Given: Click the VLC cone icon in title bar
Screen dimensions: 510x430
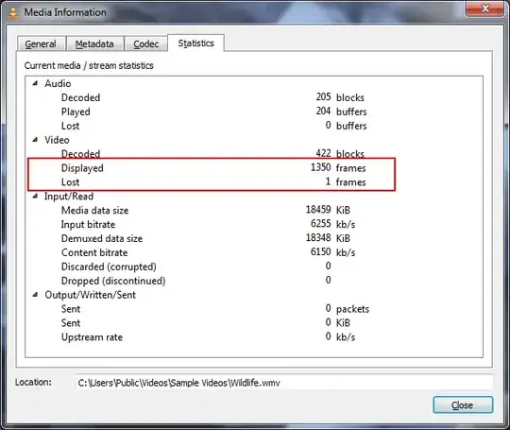Looking at the screenshot, I should tap(13, 12).
